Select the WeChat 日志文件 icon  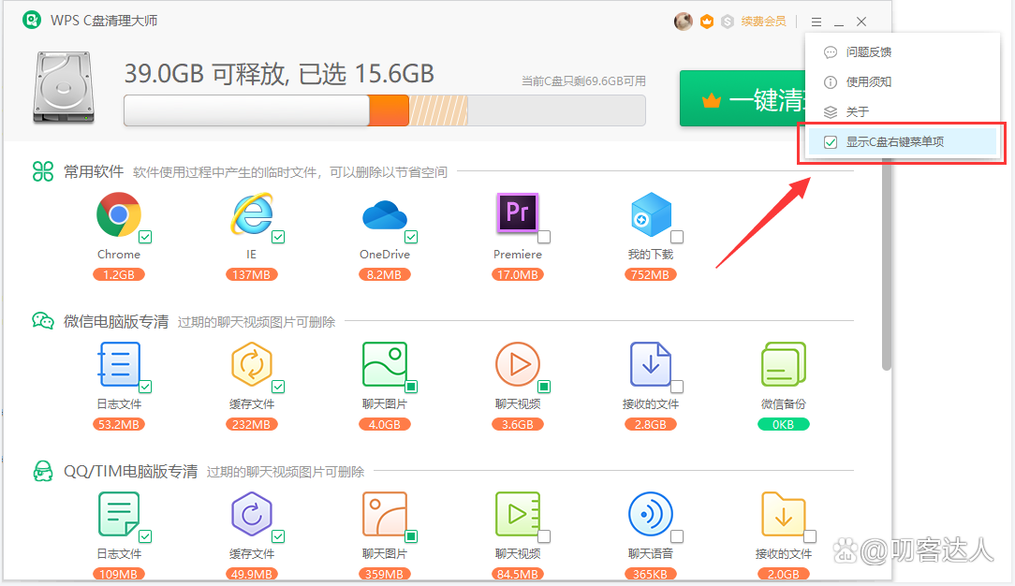pos(119,364)
